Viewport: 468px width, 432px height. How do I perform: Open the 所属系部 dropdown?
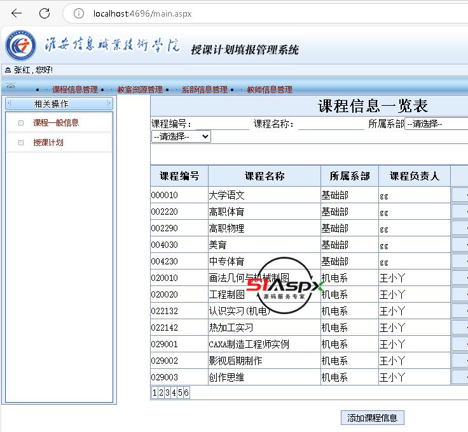coord(436,124)
